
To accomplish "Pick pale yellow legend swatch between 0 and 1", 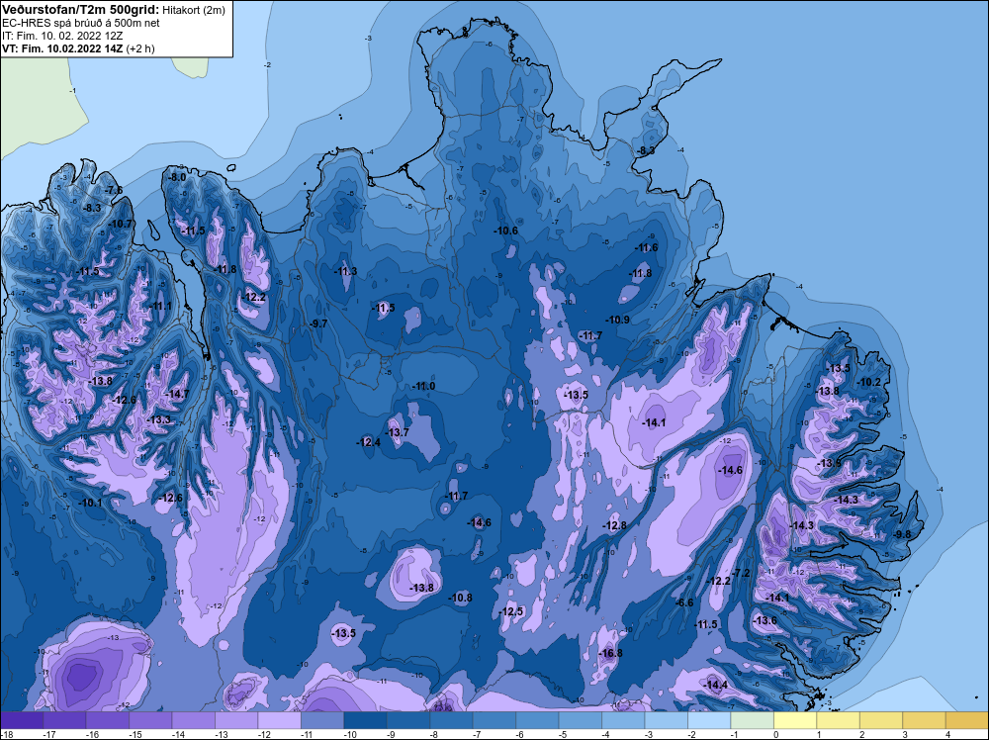I will (795, 720).
